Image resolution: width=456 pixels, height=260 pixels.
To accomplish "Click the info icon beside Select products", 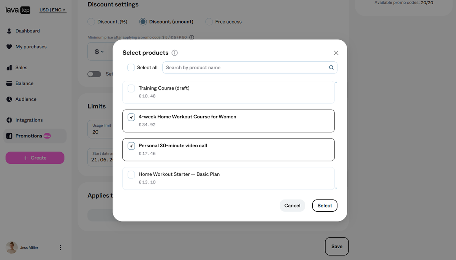I will 175,53.
